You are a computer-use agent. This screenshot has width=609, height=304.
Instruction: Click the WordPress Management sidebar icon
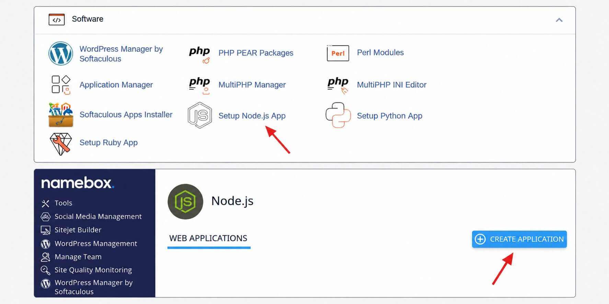[45, 244]
